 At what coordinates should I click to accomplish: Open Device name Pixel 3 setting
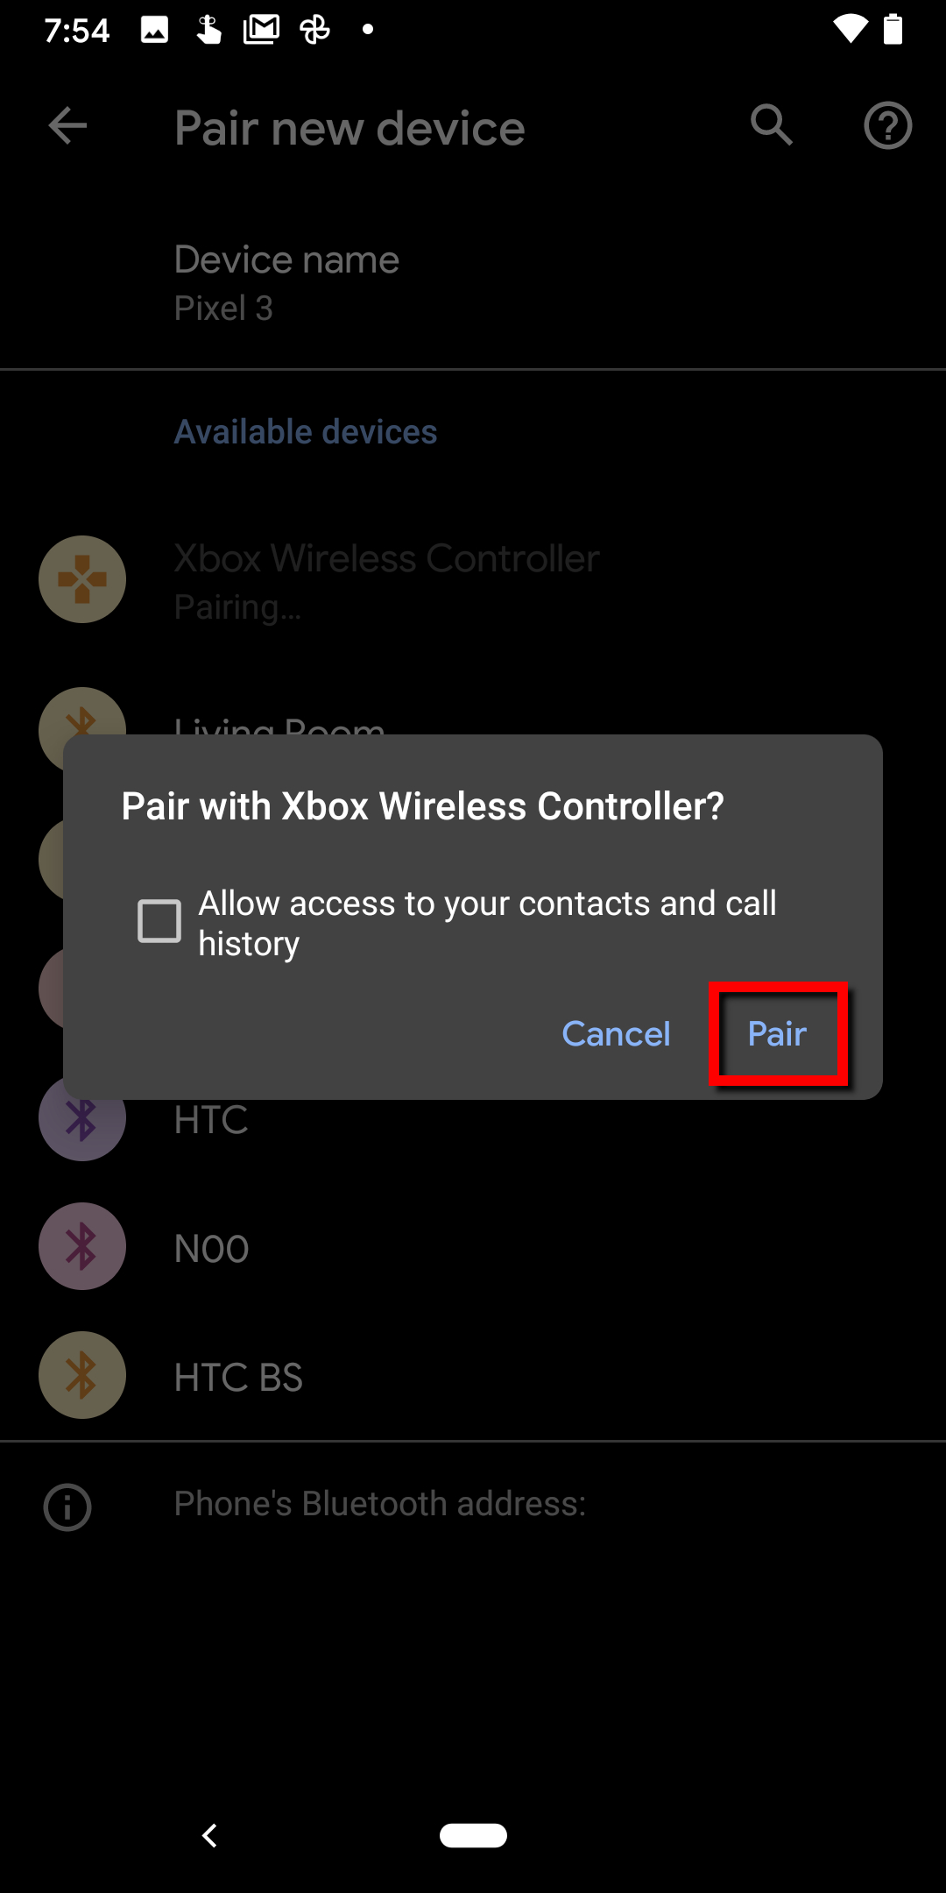pyautogui.click(x=473, y=283)
